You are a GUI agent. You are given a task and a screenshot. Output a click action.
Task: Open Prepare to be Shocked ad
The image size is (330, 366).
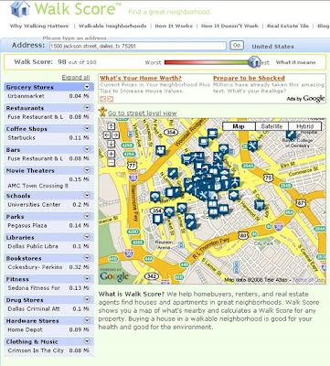(249, 78)
